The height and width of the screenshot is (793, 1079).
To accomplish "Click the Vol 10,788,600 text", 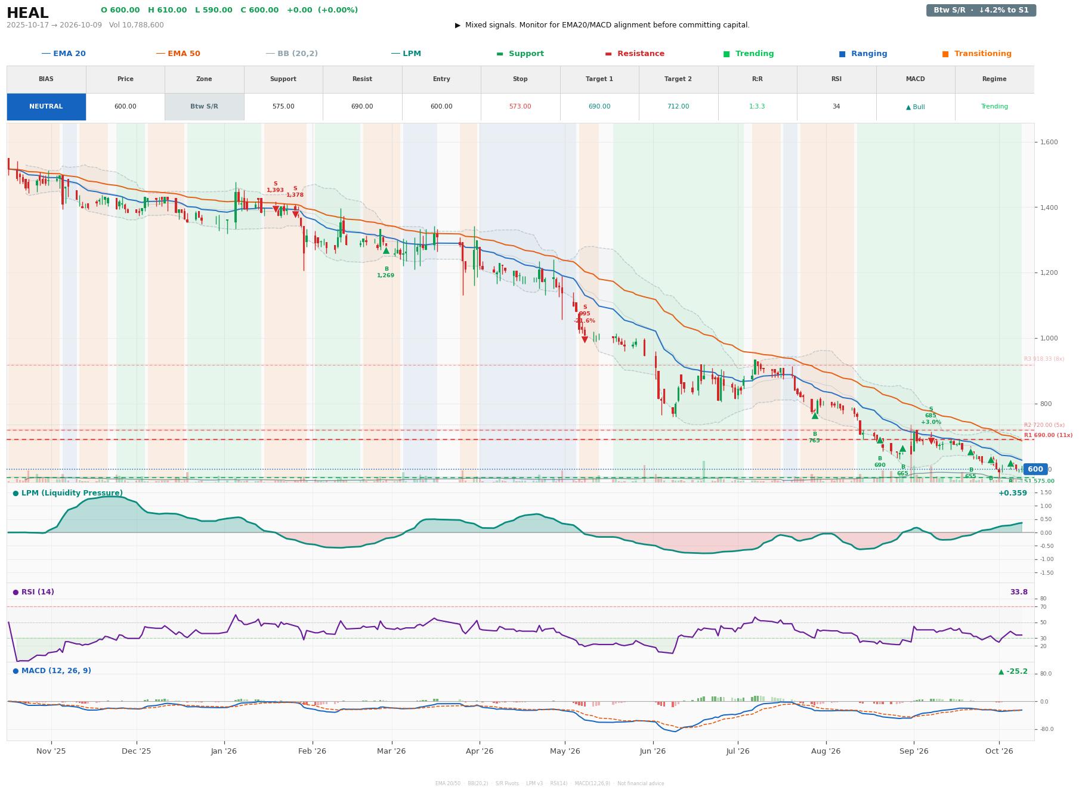I will 136,25.
